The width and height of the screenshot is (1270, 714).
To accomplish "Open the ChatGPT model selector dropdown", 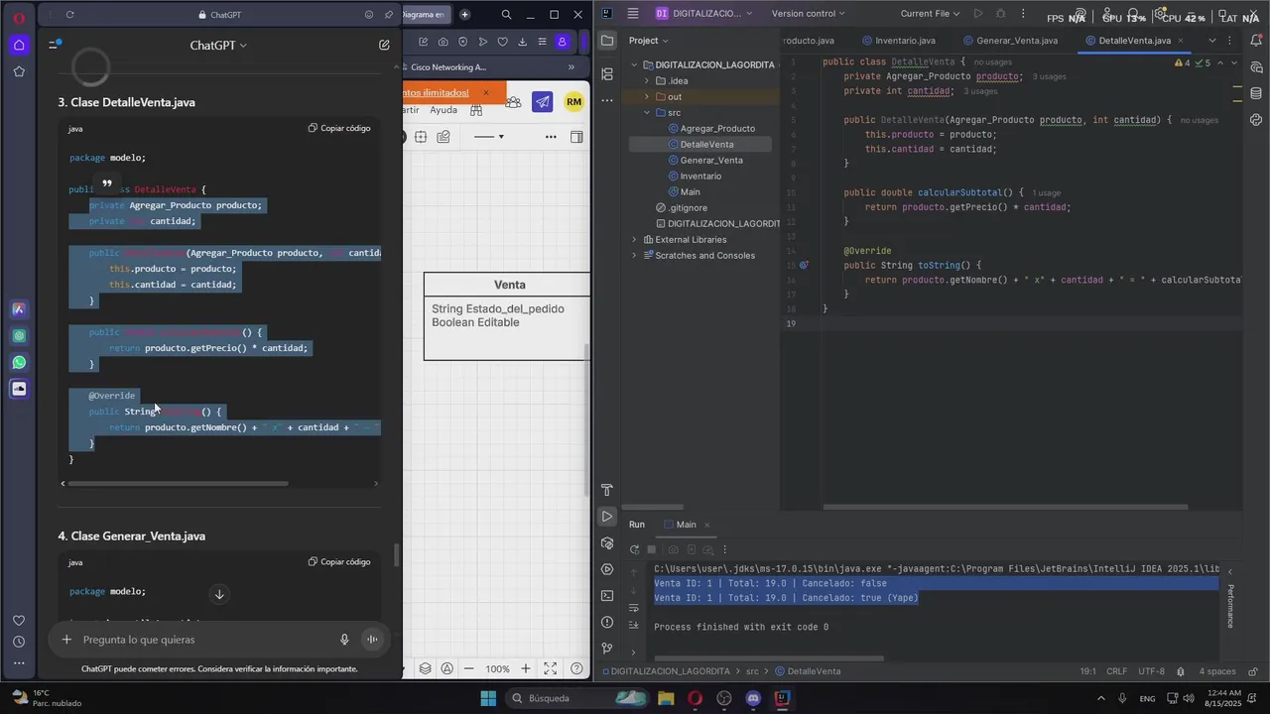I will [218, 45].
